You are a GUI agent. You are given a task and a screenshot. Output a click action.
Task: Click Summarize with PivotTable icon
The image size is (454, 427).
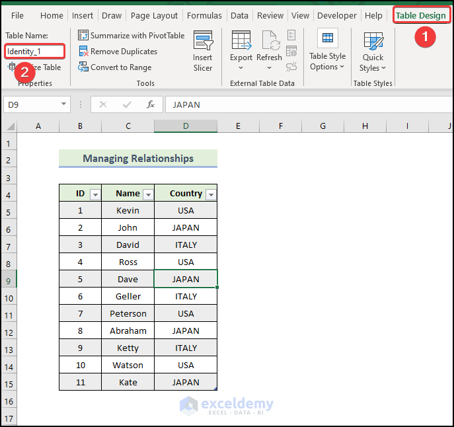point(83,36)
